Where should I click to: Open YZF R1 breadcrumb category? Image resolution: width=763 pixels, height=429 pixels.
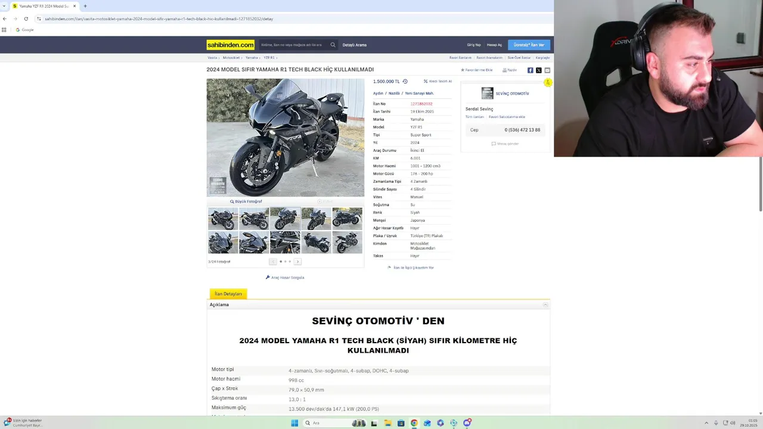[269, 58]
